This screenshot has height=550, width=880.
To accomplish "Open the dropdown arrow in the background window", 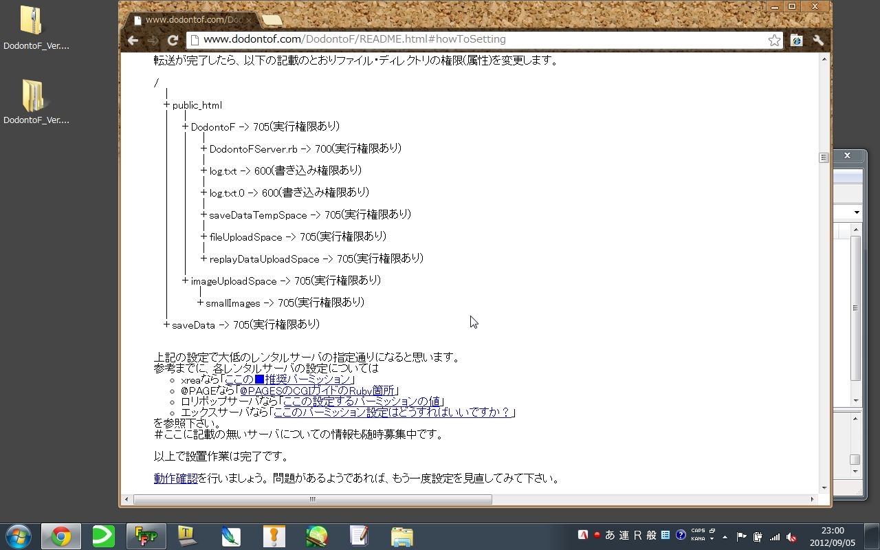I will [x=857, y=212].
